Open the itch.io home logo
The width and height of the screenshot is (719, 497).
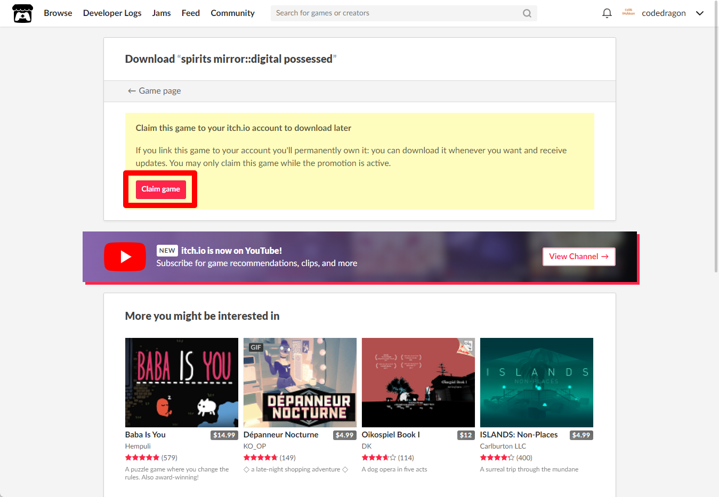pos(22,13)
